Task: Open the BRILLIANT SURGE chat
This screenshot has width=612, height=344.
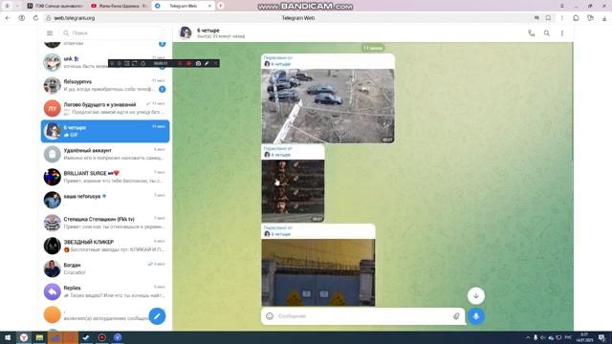Action: [105, 177]
